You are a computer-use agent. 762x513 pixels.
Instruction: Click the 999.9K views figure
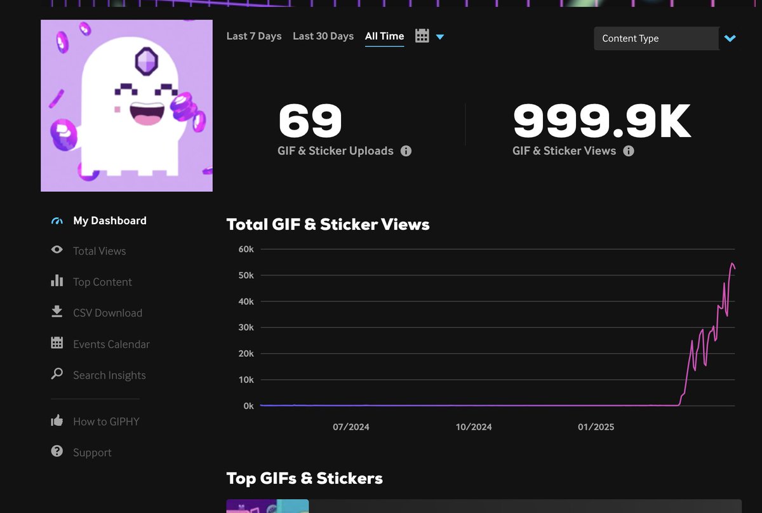click(601, 121)
